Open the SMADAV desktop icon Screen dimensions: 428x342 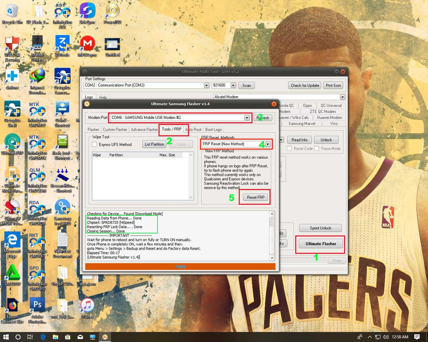coord(12,275)
